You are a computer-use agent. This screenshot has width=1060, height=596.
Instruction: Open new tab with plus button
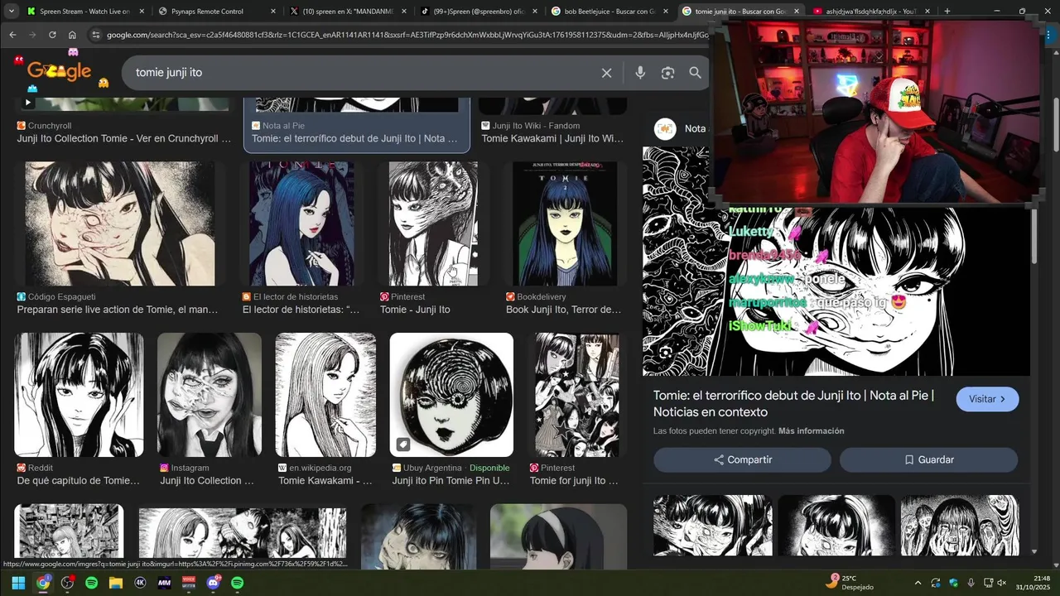(x=947, y=12)
